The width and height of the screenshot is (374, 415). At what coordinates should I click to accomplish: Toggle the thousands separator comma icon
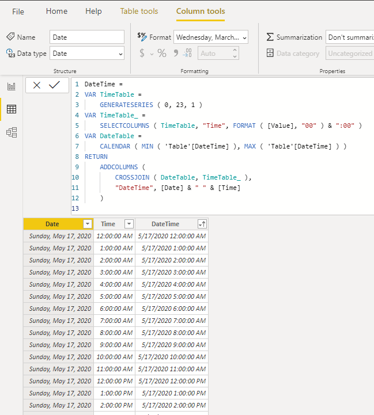(x=176, y=53)
